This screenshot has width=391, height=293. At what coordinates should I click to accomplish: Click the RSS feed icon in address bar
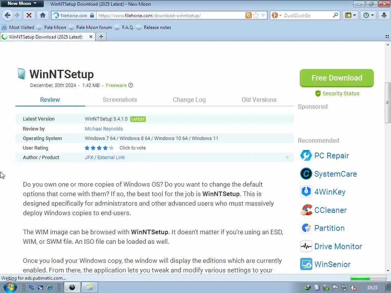[248, 15]
